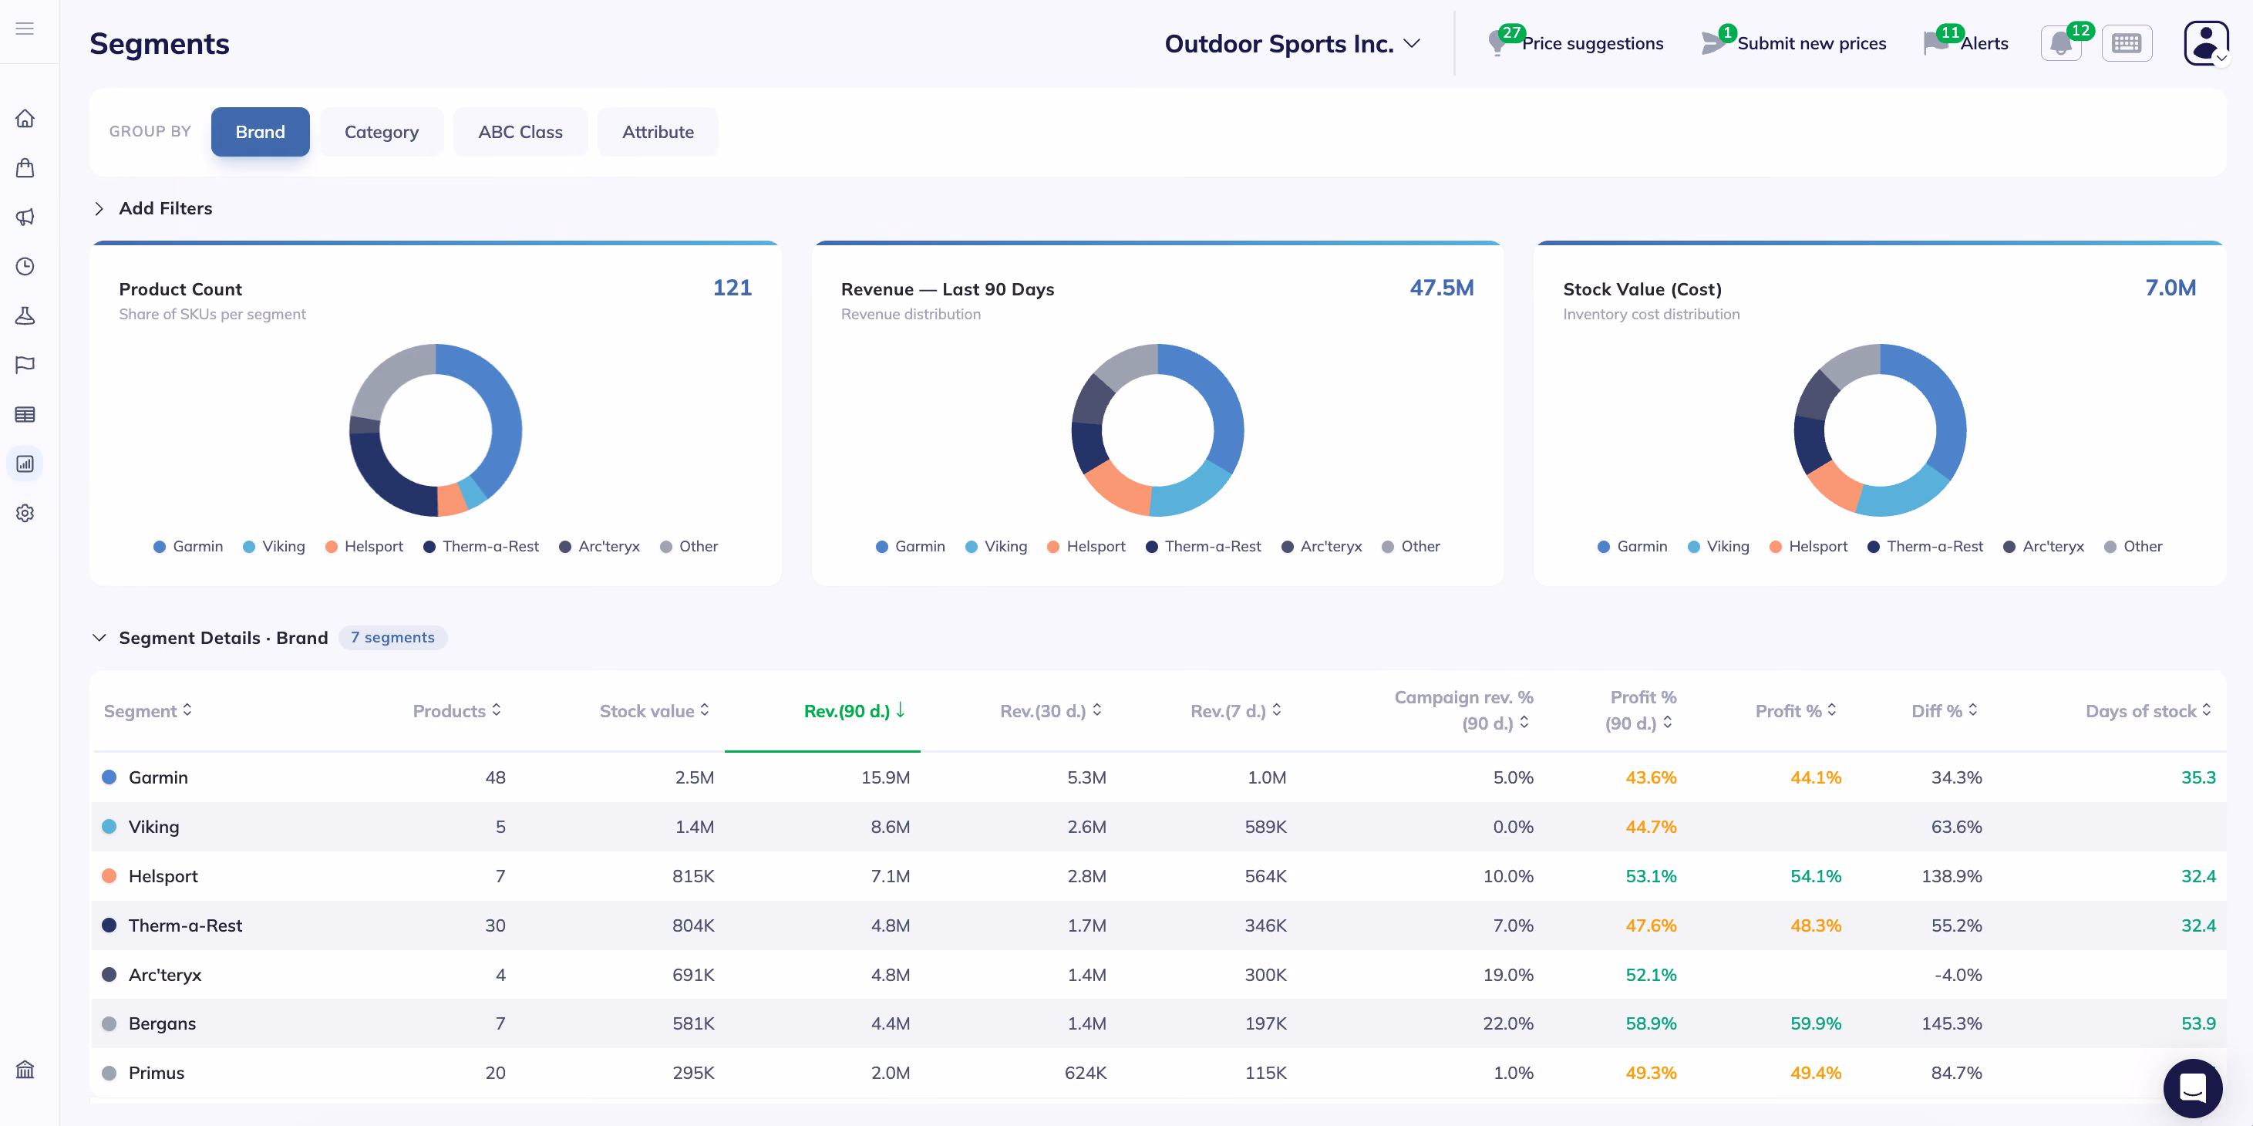Toggle Therm-a-Rest in Revenue chart legend
Viewport: 2253px width, 1126px height.
pyautogui.click(x=1204, y=547)
